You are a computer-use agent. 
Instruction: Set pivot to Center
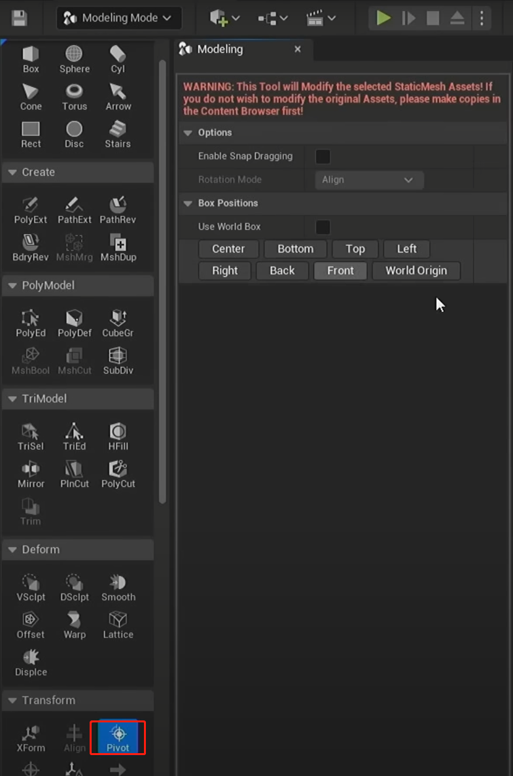tap(229, 249)
